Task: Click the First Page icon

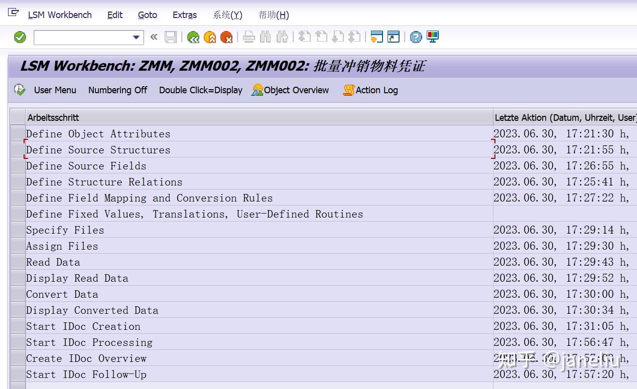Action: point(304,37)
